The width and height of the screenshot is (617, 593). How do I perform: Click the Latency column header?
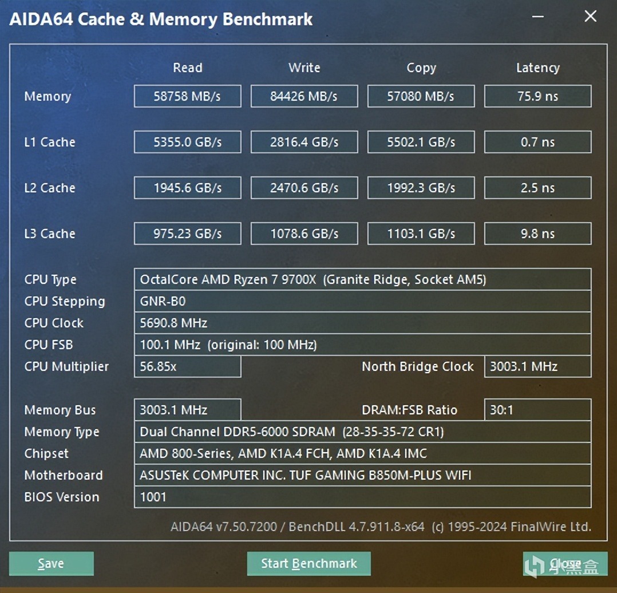538,68
